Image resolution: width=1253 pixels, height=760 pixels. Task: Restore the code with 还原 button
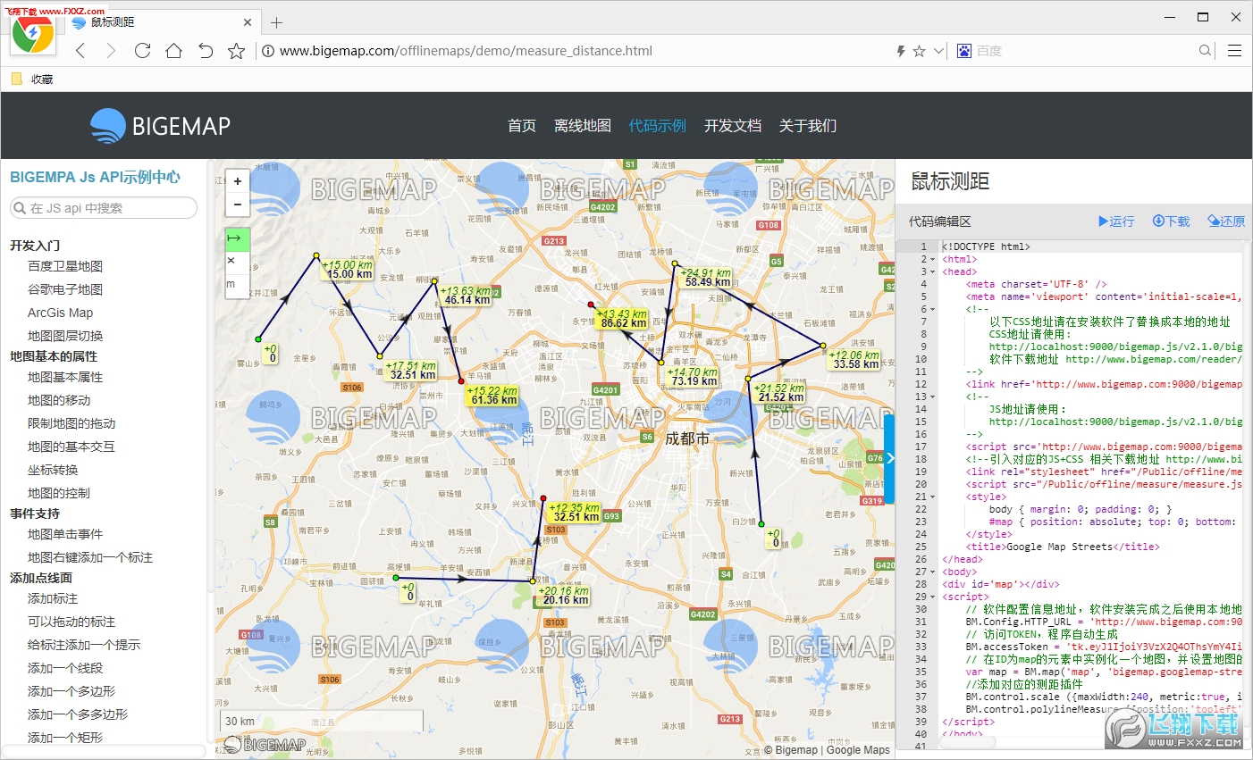coord(1226,221)
